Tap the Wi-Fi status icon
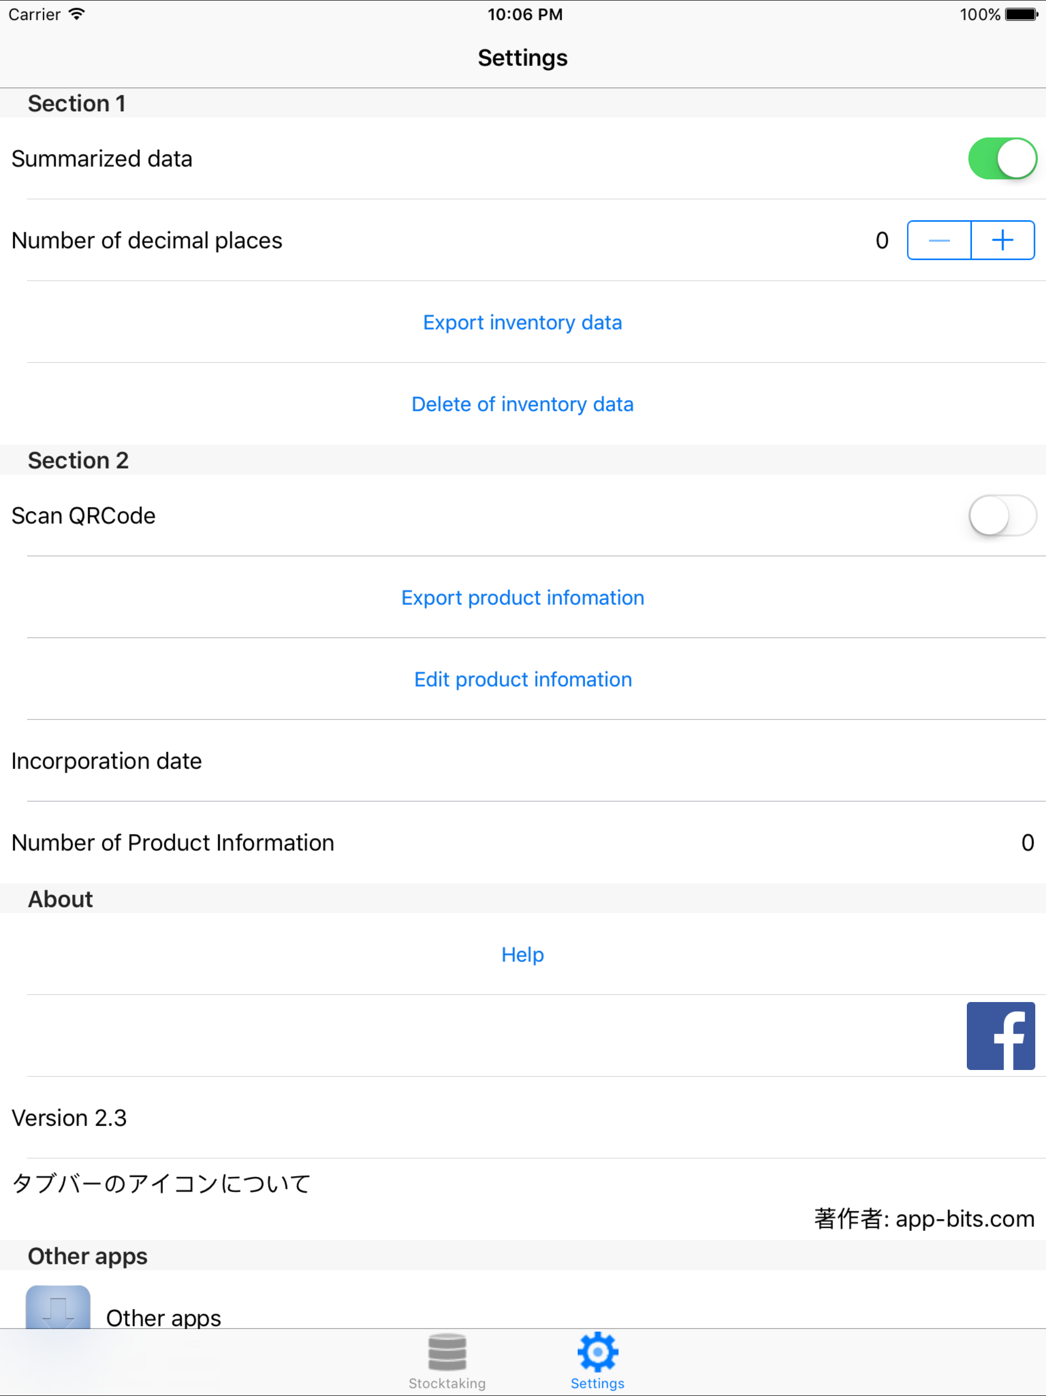The height and width of the screenshot is (1396, 1046). click(77, 14)
